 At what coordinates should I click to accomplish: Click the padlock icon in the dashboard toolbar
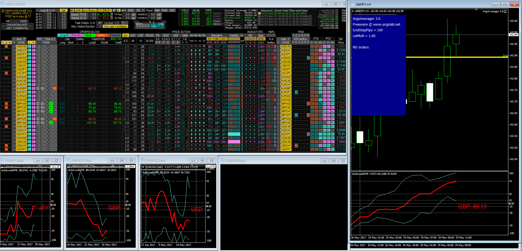(x=118, y=10)
